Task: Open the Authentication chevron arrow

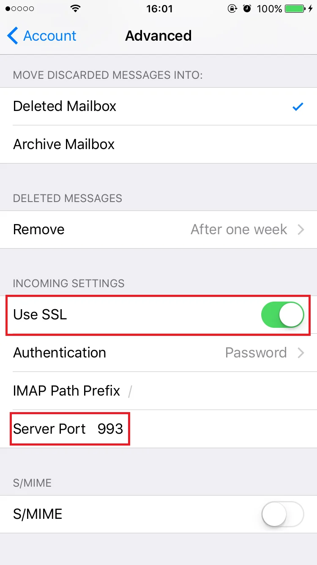Action: coord(301,353)
